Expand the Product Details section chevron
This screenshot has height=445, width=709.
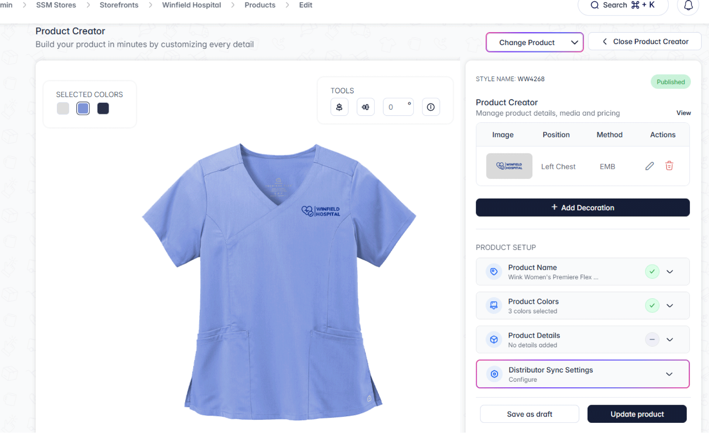670,340
